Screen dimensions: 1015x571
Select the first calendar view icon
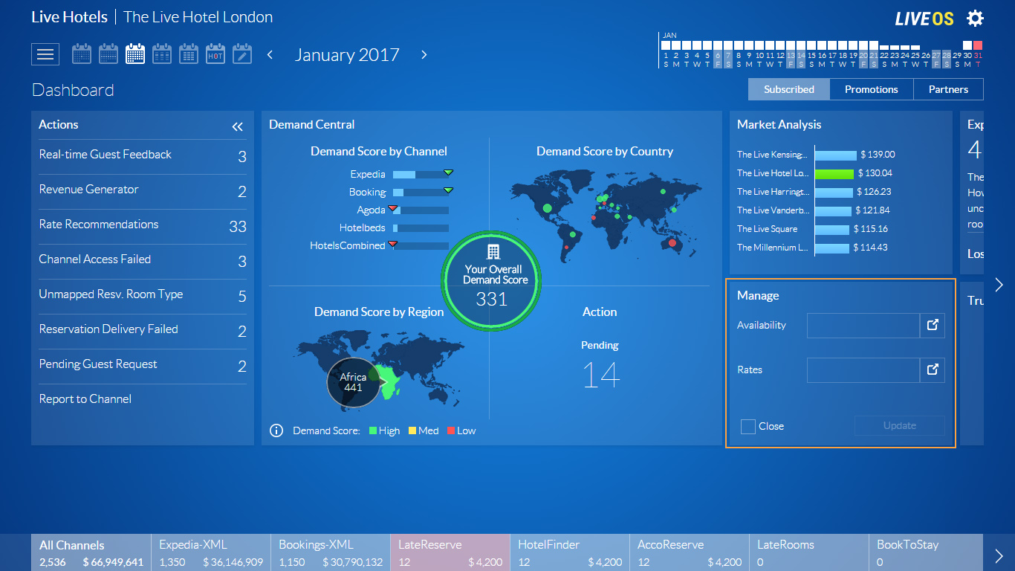click(81, 54)
